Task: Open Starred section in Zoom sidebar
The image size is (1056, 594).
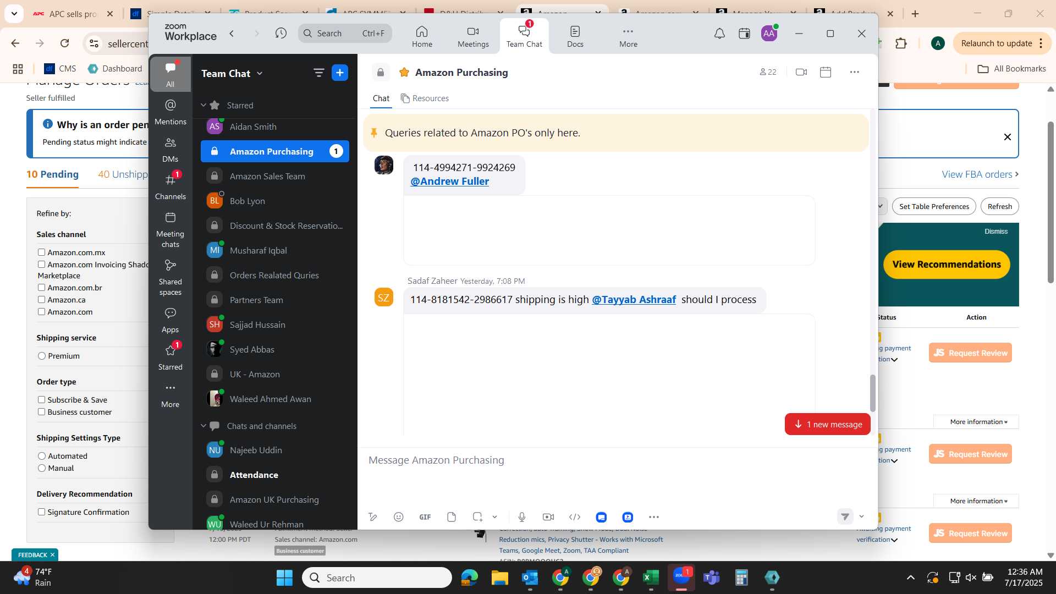Action: (170, 357)
